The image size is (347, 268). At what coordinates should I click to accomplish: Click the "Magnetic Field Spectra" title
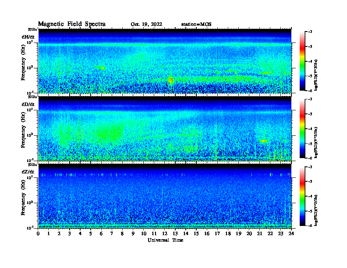pyautogui.click(x=72, y=25)
